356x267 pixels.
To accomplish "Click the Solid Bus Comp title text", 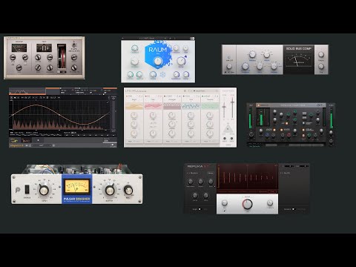I will [299, 49].
